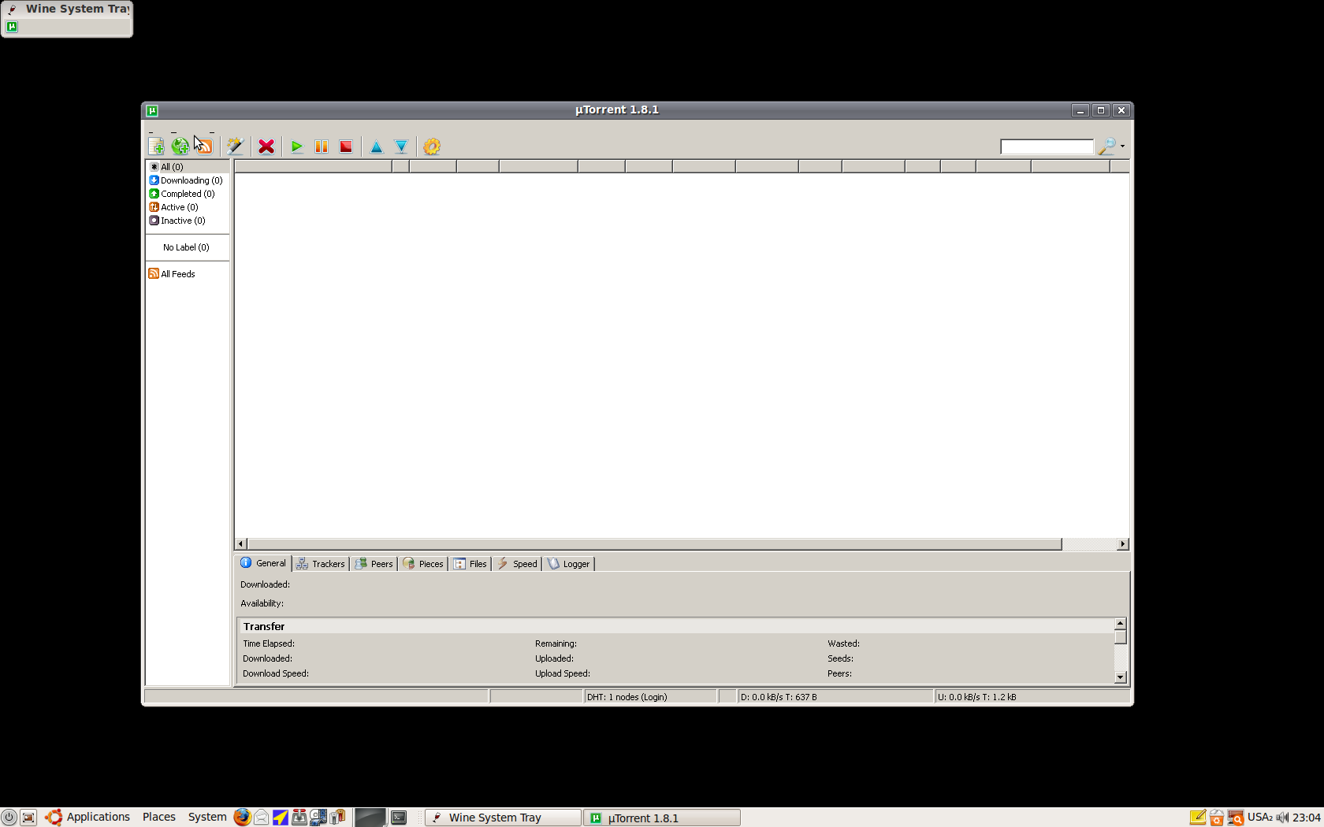Open the System menu

pyautogui.click(x=207, y=818)
